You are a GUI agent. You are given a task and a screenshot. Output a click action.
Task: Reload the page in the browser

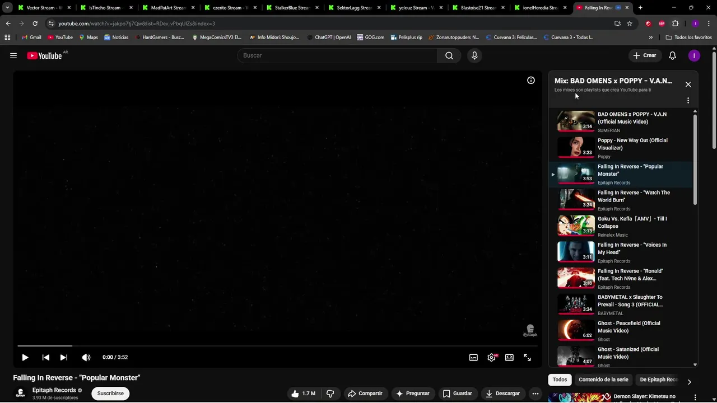click(x=35, y=24)
